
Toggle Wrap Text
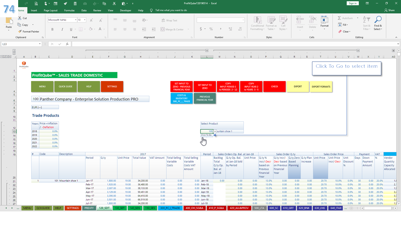coord(169,20)
